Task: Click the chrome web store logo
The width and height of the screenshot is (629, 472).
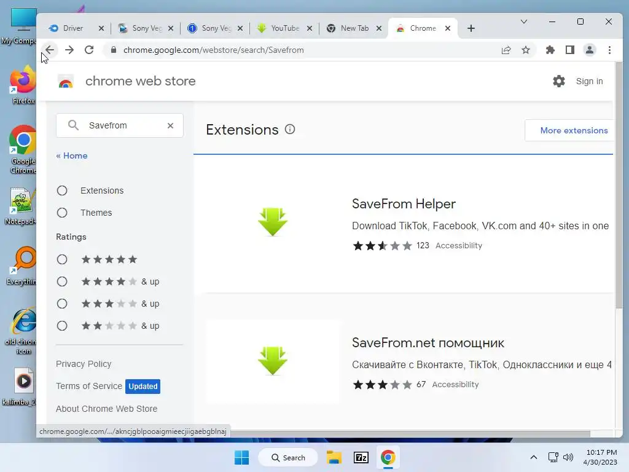Action: point(66,82)
